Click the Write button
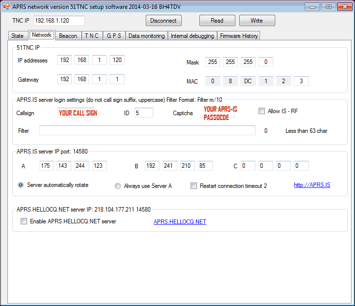 click(257, 21)
